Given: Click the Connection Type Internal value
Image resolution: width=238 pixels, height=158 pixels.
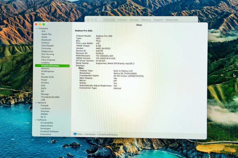Looking at the screenshot, I should (117, 88).
